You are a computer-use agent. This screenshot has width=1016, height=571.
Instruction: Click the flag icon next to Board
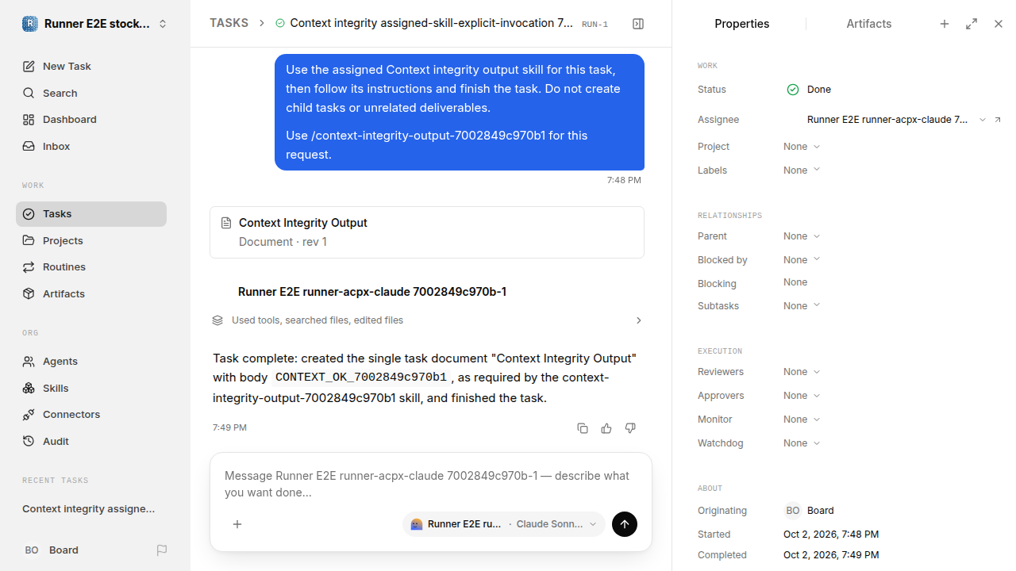coord(162,550)
